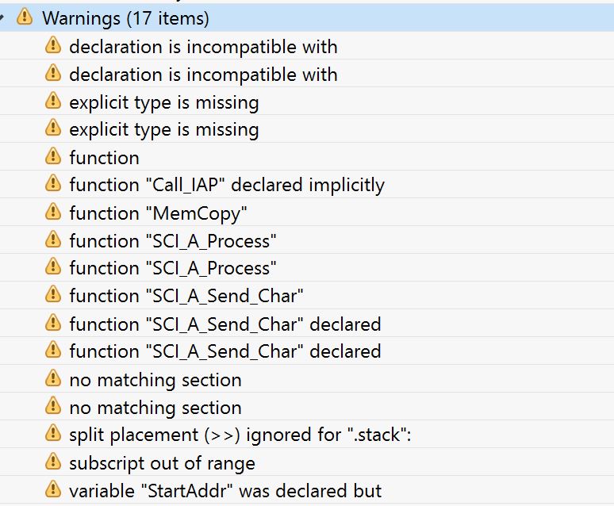Click icon beside second "declaration is incompatible with"
This screenshot has height=506, width=614.
53,73
